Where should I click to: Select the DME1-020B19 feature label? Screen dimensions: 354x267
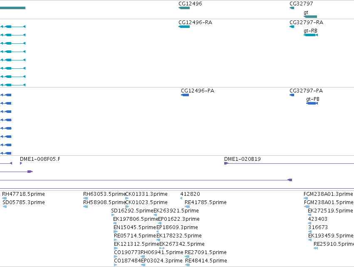[242, 159]
